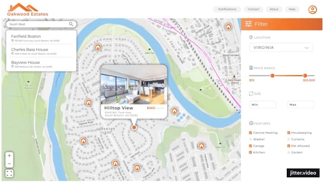Click the $10 minimum price label
Screen dimensions: 324x182
252,80
